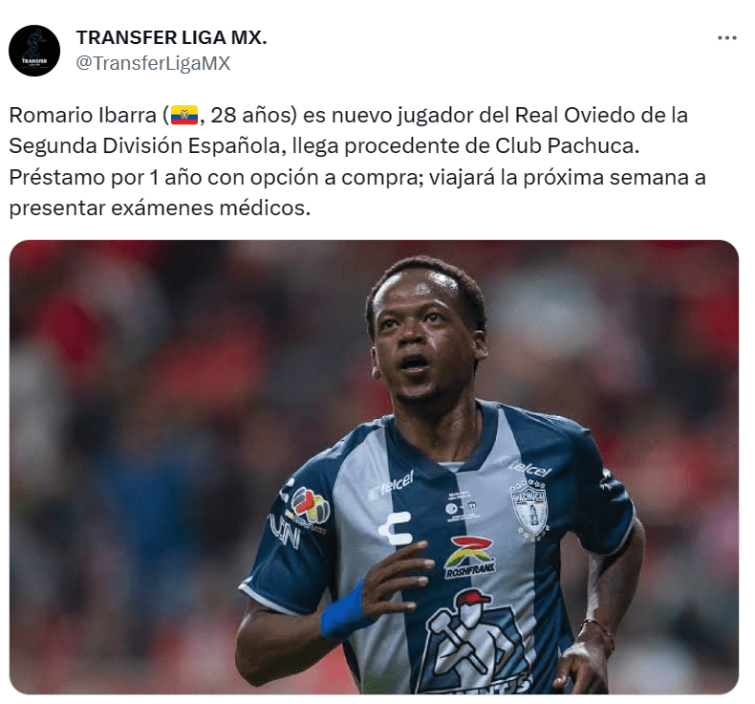Image resolution: width=755 pixels, height=704 pixels.
Task: Open the TRANSFER LIGA MX profile avatar
Action: click(x=34, y=51)
